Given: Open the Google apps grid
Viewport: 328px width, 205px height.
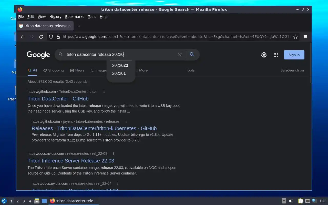Looking at the screenshot, I should (276, 55).
